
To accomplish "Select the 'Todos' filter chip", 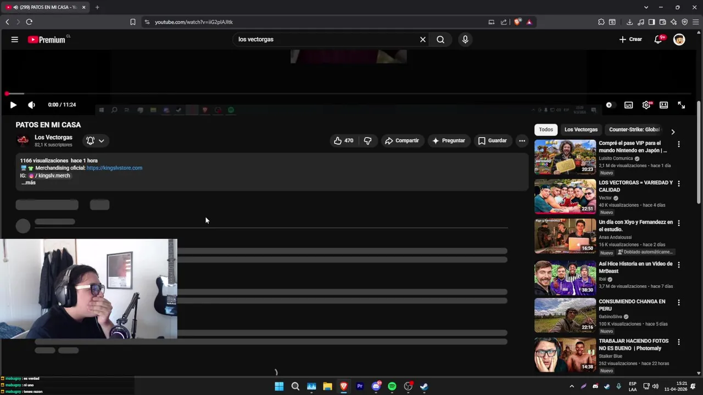I will [x=546, y=129].
